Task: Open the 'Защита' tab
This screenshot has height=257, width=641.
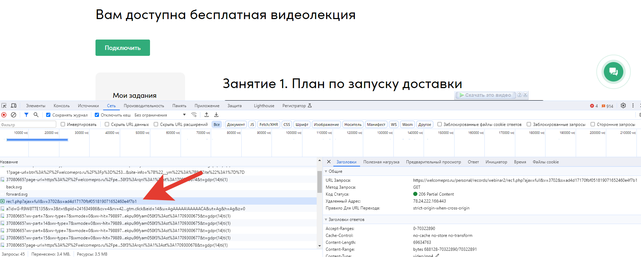Action: (x=234, y=106)
